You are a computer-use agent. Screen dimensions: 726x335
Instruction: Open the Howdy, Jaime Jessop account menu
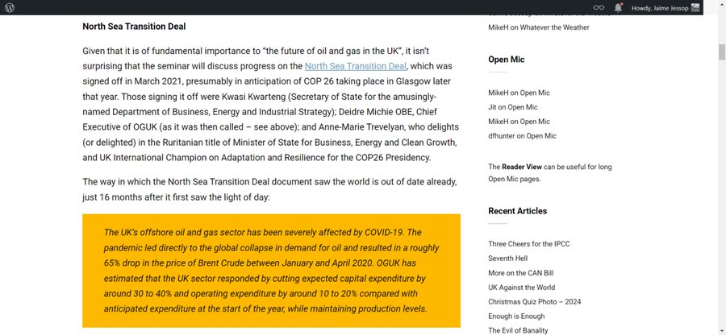pos(665,8)
